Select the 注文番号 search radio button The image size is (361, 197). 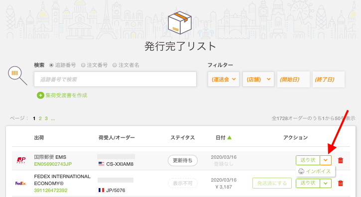tap(83, 65)
